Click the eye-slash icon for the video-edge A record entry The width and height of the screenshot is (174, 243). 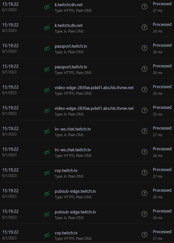tap(47, 110)
